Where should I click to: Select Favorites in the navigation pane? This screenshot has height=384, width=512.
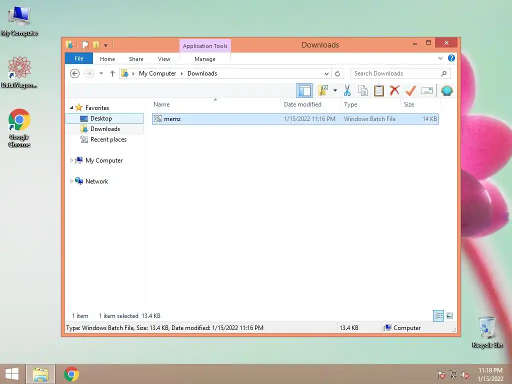tap(97, 108)
